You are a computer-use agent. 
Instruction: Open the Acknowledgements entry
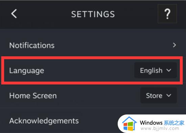(44, 121)
